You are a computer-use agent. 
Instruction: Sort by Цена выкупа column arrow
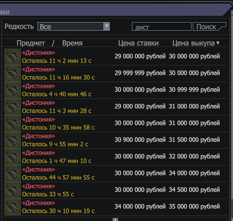pyautogui.click(x=218, y=43)
